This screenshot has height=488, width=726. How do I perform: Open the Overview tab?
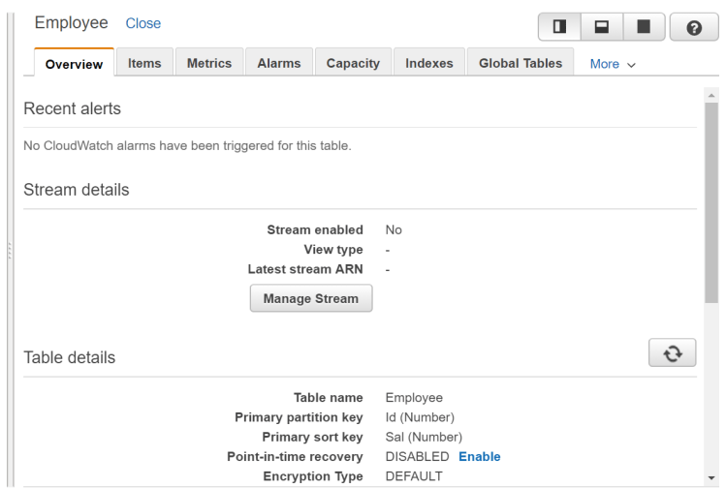(x=74, y=64)
